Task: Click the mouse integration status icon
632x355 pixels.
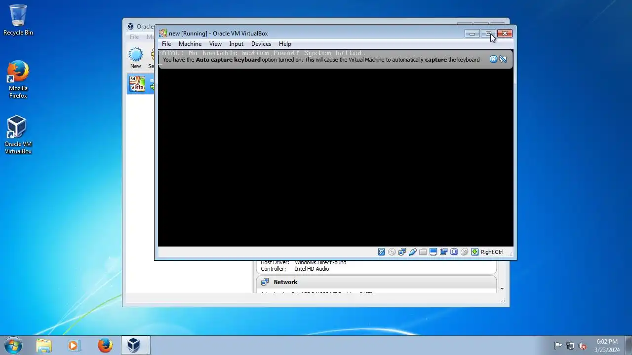Action: (464, 252)
